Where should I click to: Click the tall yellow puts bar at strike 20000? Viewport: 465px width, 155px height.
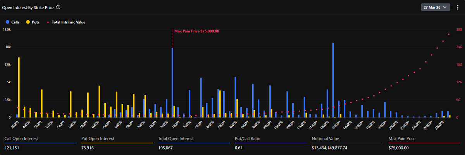point(19,87)
